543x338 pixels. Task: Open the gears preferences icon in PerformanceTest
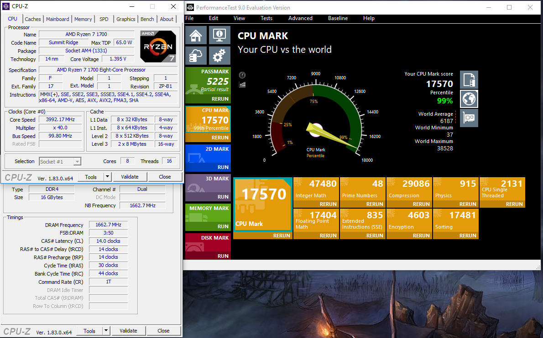pos(219,56)
